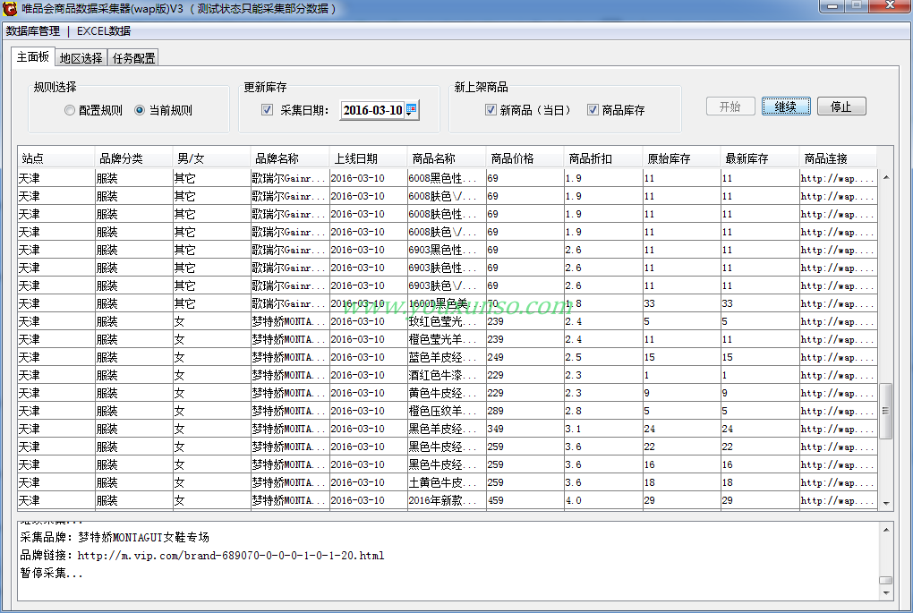913x613 pixels.
Task: Click the data table scrollbar thumb
Action: (886, 411)
